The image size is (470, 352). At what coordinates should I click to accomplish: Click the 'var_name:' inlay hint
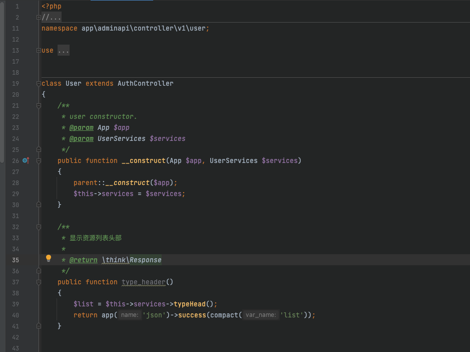261,315
